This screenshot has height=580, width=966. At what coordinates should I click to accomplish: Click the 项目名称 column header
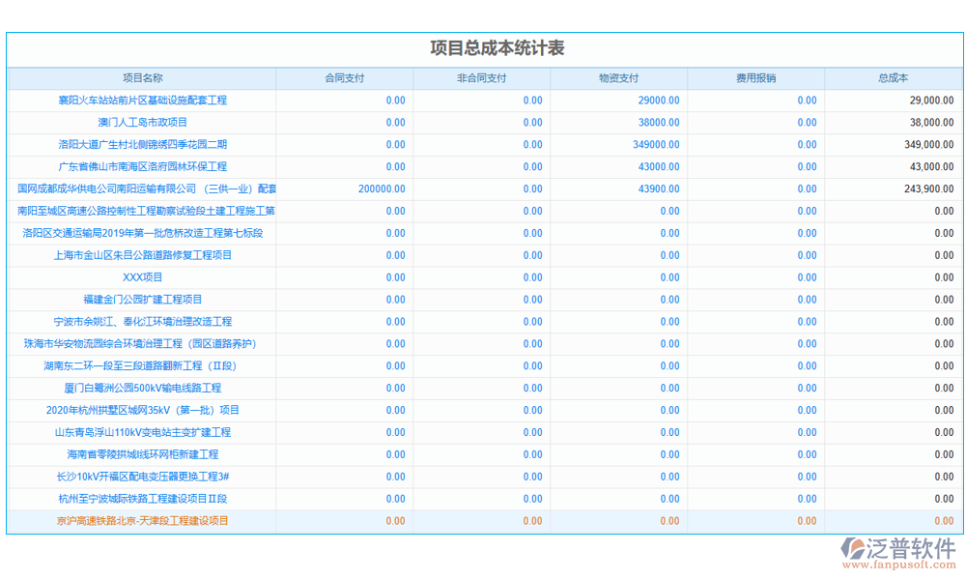click(142, 78)
